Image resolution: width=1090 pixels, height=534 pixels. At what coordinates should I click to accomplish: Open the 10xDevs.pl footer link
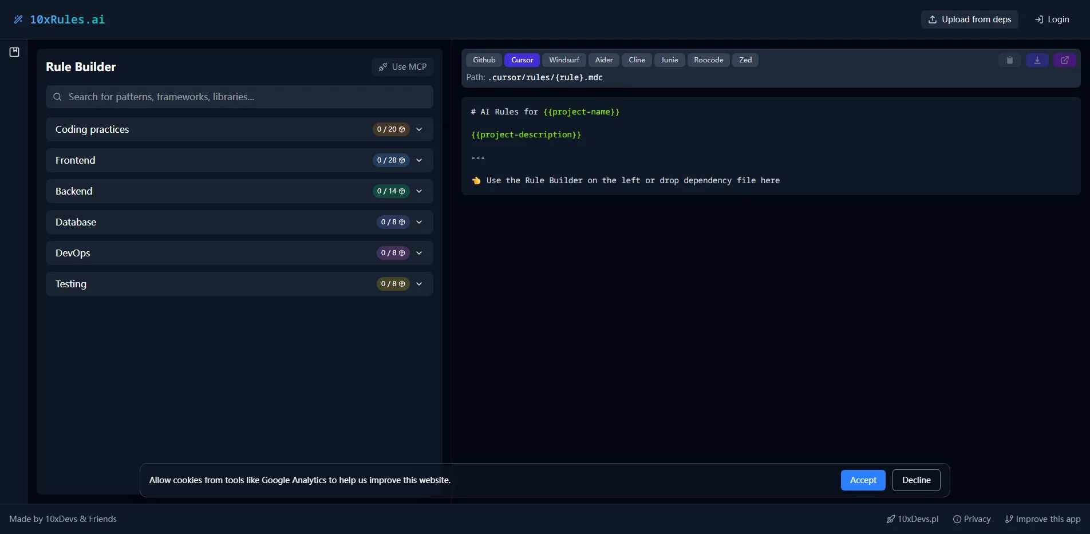(x=913, y=519)
